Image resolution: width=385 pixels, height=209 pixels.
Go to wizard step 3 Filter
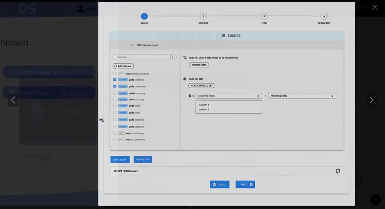(x=264, y=16)
